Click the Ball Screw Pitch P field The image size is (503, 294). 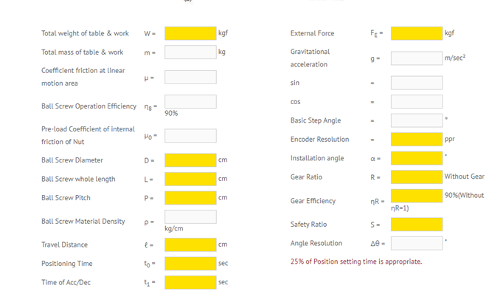point(190,198)
